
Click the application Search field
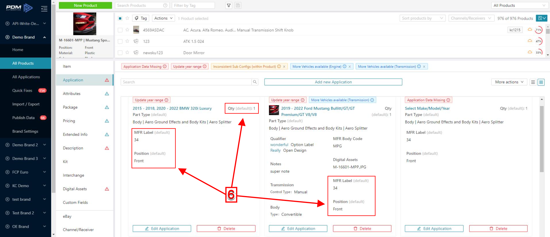pos(186,82)
